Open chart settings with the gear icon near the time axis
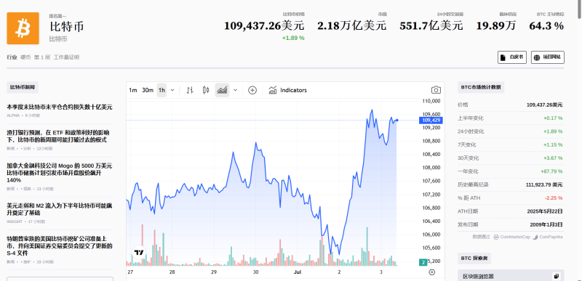Image resolution: width=582 pixels, height=281 pixels. [431, 272]
